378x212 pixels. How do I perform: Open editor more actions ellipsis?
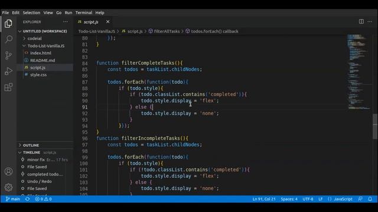370,22
